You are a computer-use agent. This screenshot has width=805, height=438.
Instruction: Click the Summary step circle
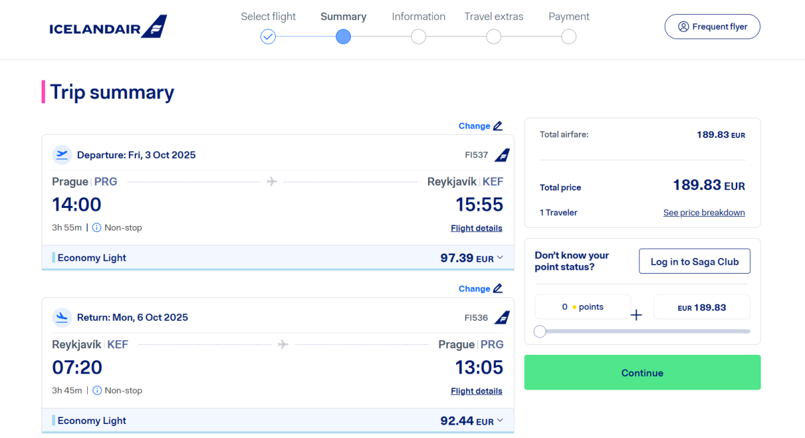click(343, 37)
